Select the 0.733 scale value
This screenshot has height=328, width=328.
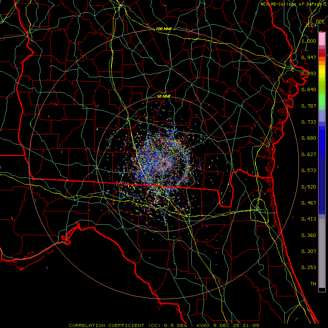coord(309,122)
